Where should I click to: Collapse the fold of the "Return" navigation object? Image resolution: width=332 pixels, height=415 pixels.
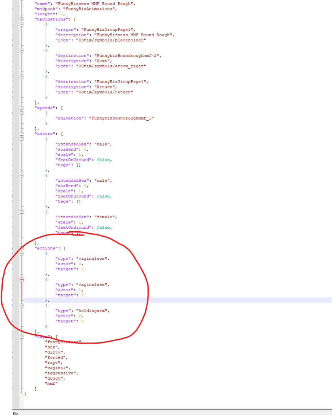(x=21, y=76)
